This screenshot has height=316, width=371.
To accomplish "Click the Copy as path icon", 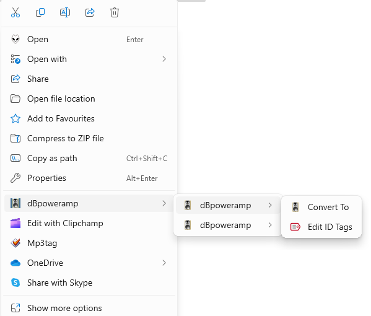I will tap(15, 158).
